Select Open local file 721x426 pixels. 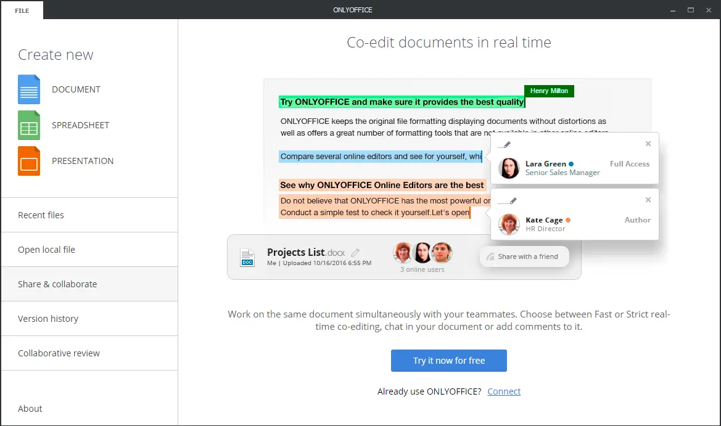89,250
